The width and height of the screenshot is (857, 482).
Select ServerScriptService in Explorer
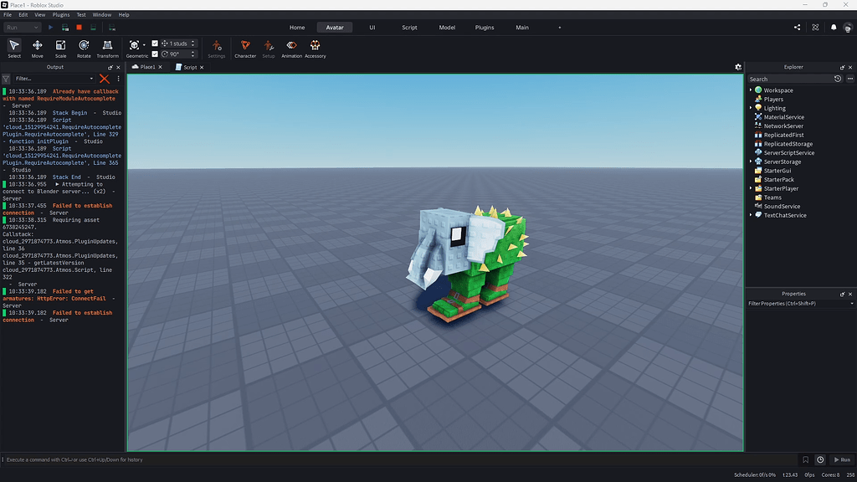pyautogui.click(x=788, y=153)
